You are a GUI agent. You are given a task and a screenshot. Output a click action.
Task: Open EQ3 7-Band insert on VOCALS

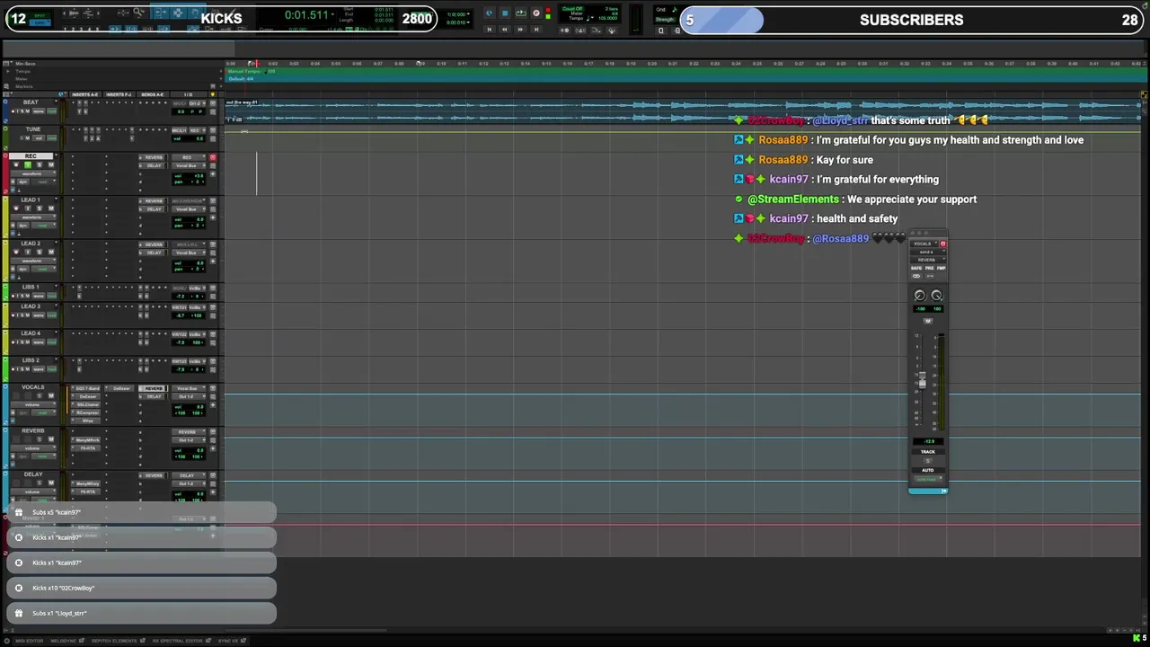[86, 388]
